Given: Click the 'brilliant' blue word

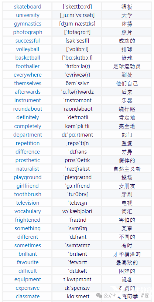Looking at the screenshot, I should pos(27,254).
